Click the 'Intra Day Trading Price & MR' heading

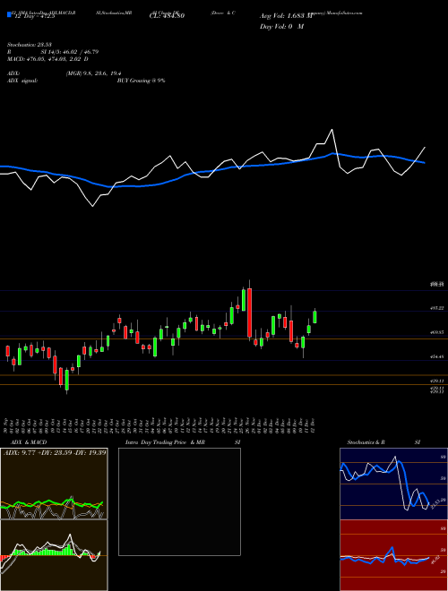pos(165,442)
